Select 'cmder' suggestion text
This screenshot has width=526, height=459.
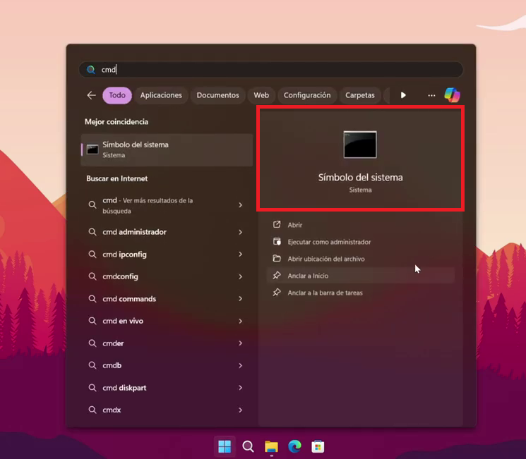click(x=113, y=343)
